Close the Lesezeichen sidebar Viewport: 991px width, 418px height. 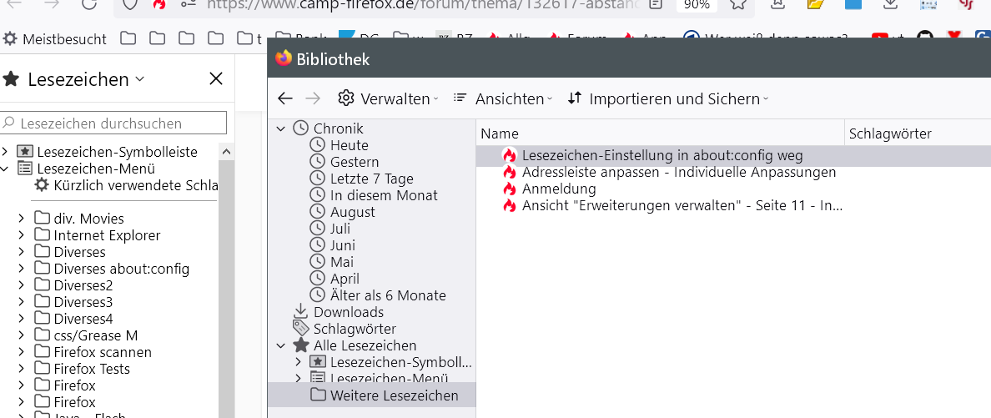(215, 78)
